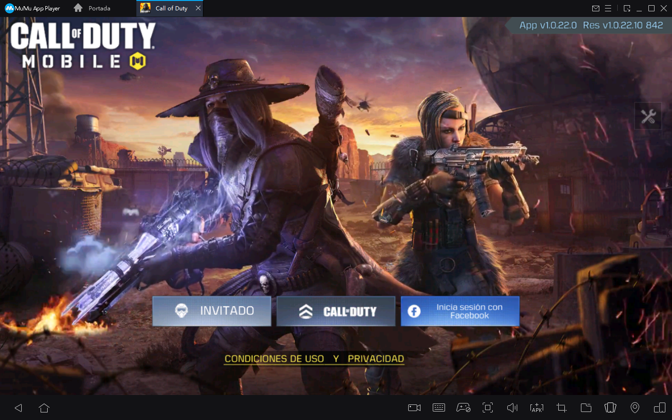The height and width of the screenshot is (420, 672).
Task: Switch to the Portada tab
Action: pos(92,8)
